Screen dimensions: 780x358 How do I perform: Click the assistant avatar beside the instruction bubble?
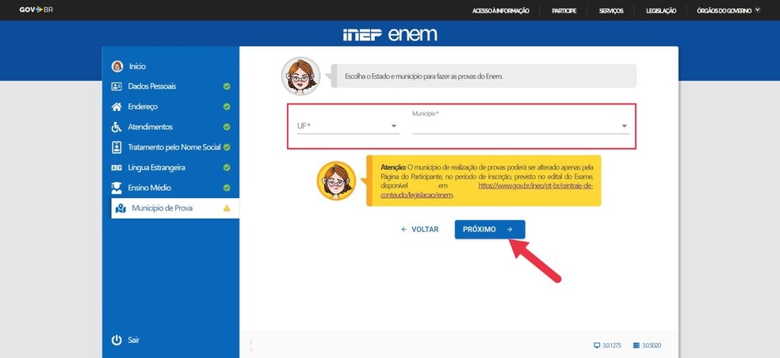click(300, 76)
